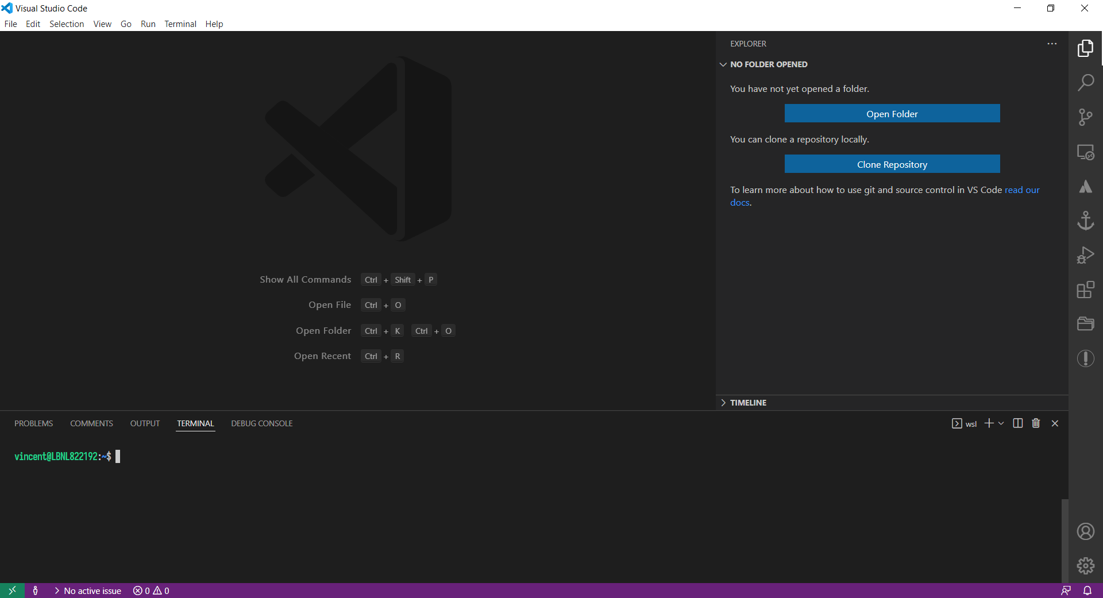This screenshot has width=1103, height=598.
Task: Open the File menu
Action: pyautogui.click(x=10, y=24)
